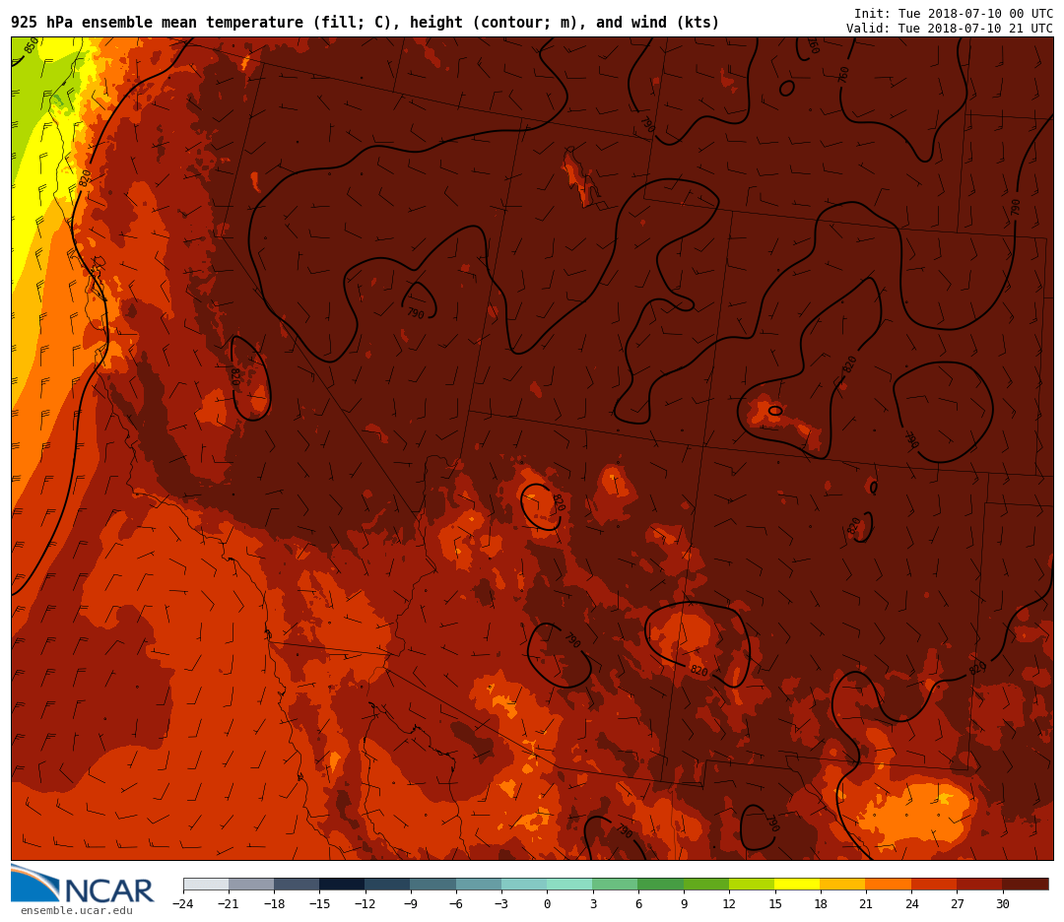Select the Valid time text
The height and width of the screenshot is (922, 1064).
pos(949,29)
